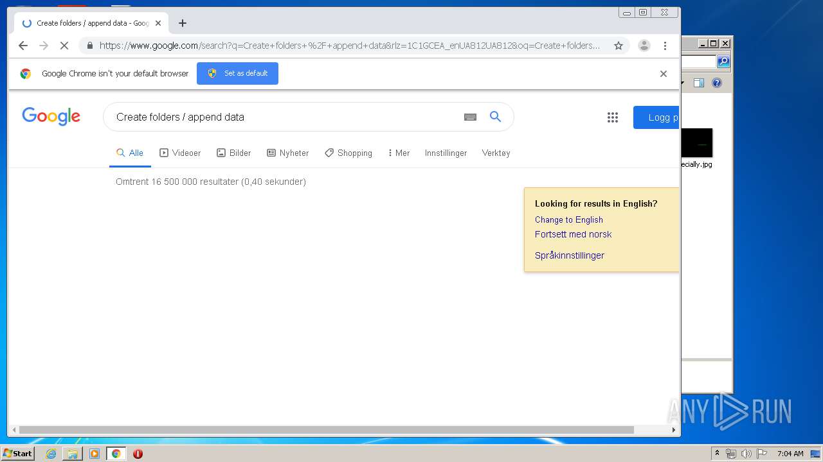The image size is (823, 462).
Task: Click Show desktop button at taskbar end
Action: (815, 454)
